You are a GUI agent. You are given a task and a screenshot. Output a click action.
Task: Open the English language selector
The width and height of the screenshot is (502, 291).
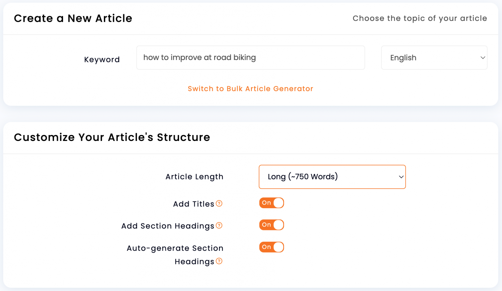point(434,58)
